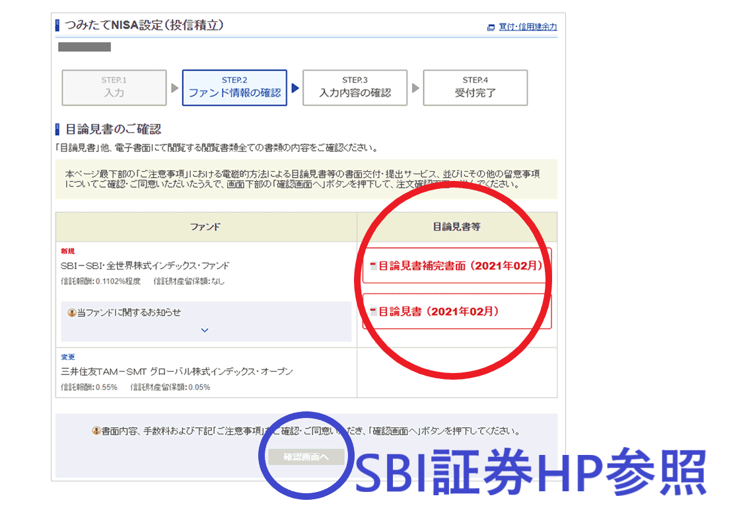The height and width of the screenshot is (519, 739).
Task: Click the 変更 label
Action: [x=68, y=357]
